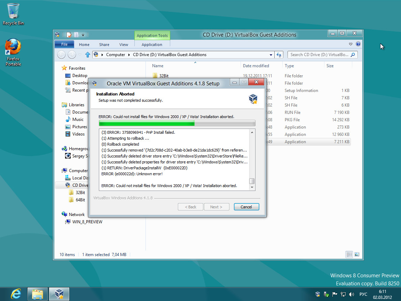Click the green installation progress bar
Image resolution: width=401 pixels, height=301 pixels.
click(177, 123)
